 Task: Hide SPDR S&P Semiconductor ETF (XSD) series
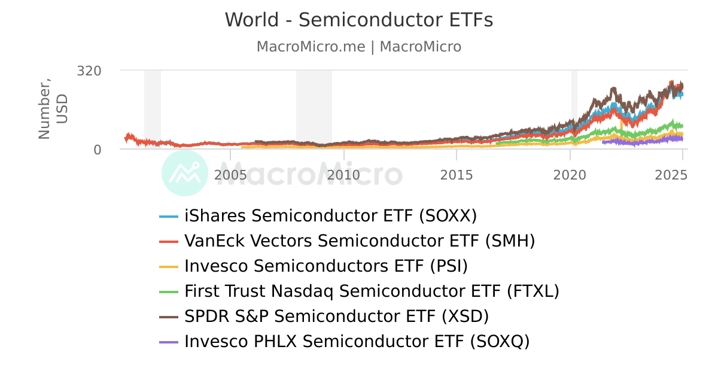[337, 316]
